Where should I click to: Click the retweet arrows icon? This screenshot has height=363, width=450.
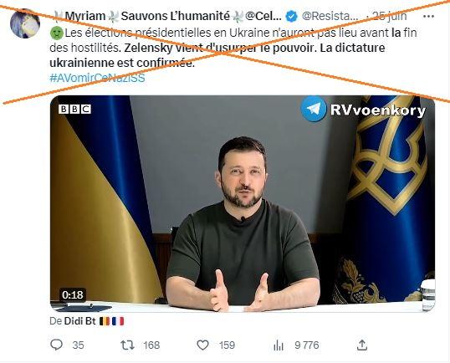coord(127,345)
